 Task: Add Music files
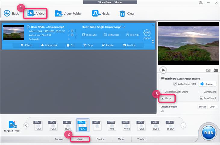[101, 14]
